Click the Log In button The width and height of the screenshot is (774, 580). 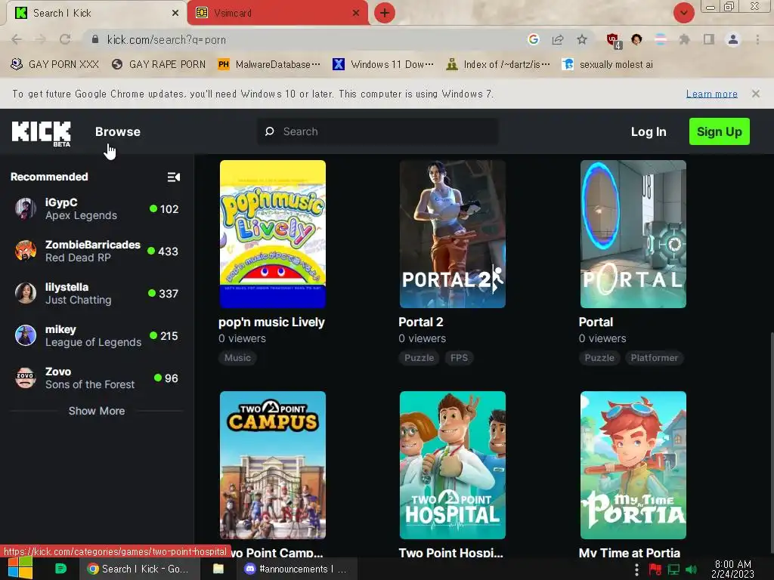point(648,131)
